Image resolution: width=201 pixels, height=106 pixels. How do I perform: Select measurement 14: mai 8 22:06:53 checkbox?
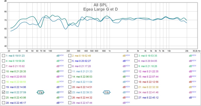pyautogui.click(x=70, y=77)
